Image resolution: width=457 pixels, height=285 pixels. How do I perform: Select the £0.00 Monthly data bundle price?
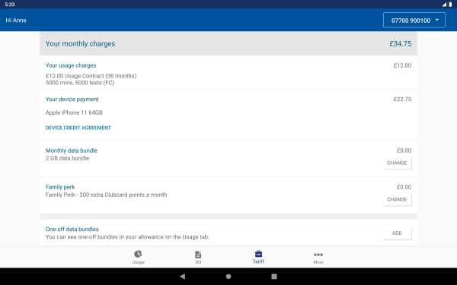pyautogui.click(x=404, y=150)
